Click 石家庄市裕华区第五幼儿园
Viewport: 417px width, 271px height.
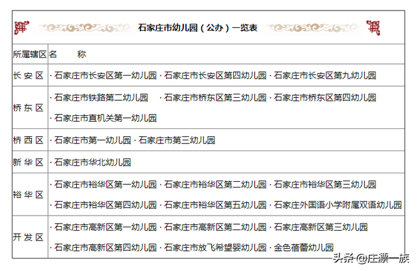(x=215, y=205)
